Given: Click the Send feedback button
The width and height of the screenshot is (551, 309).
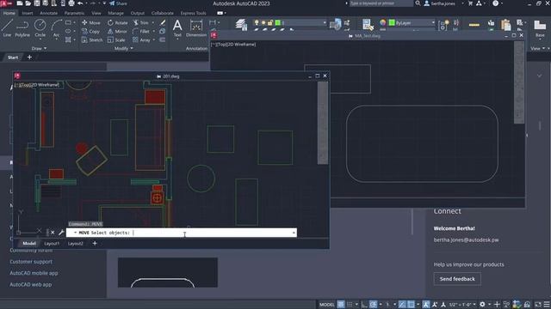Looking at the screenshot, I should click(x=457, y=279).
